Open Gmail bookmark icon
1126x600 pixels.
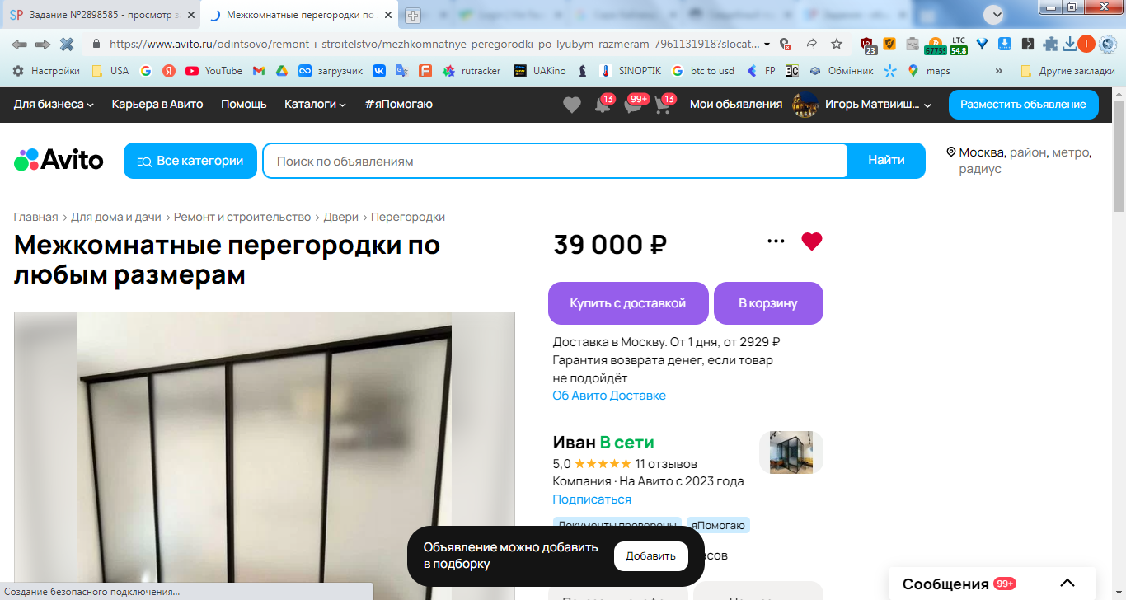(x=258, y=71)
